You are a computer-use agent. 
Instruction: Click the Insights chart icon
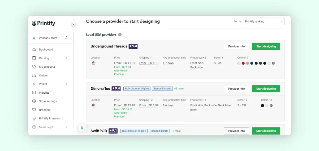point(34,93)
